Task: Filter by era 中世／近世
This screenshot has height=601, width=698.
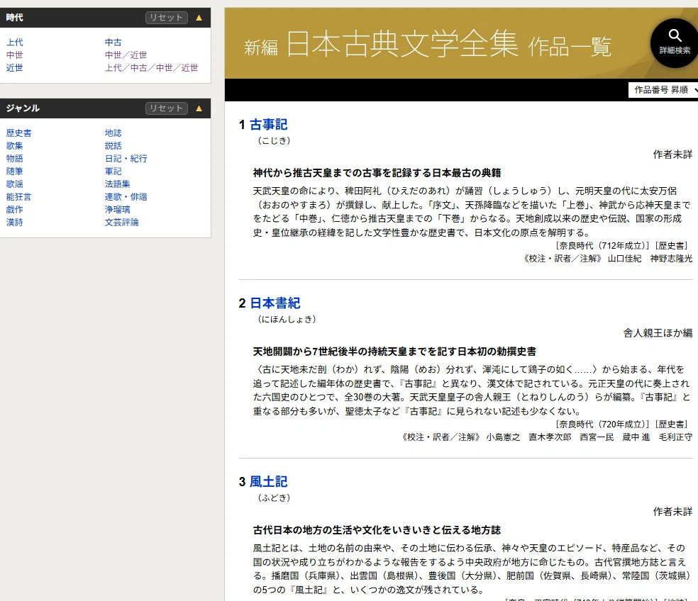Action: (126, 55)
